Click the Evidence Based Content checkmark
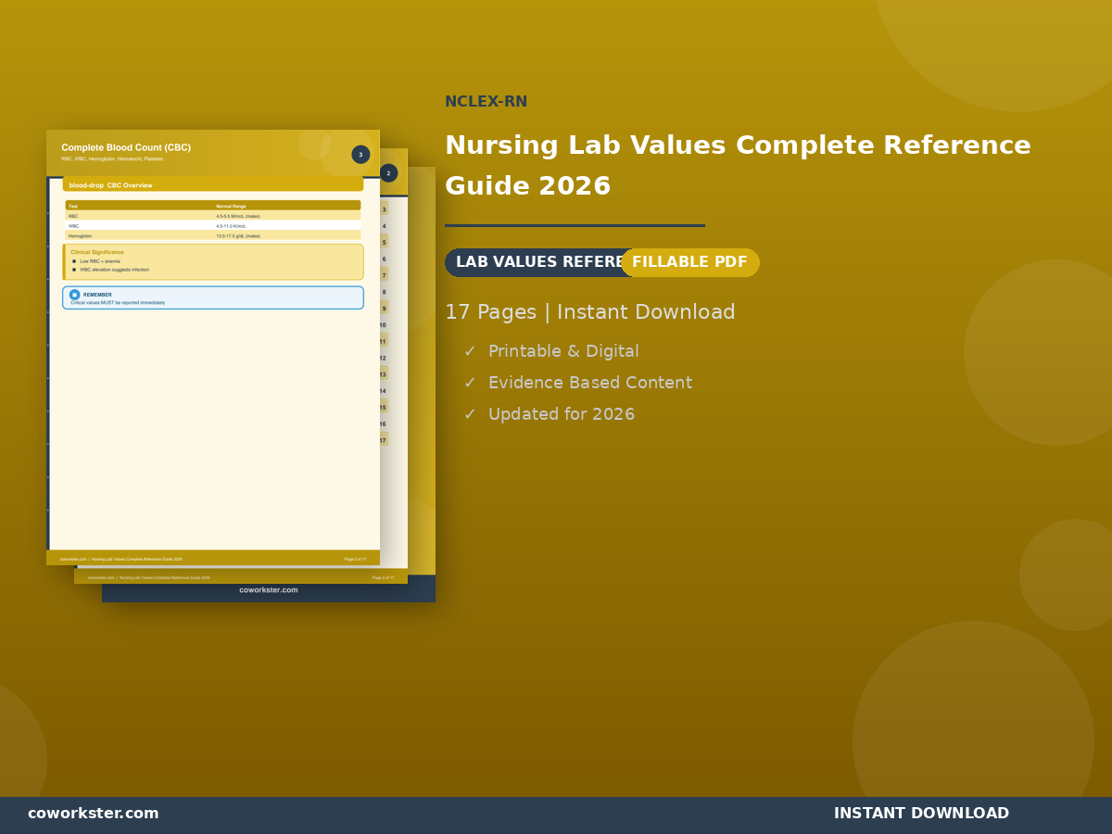The image size is (1112, 834). tap(470, 384)
